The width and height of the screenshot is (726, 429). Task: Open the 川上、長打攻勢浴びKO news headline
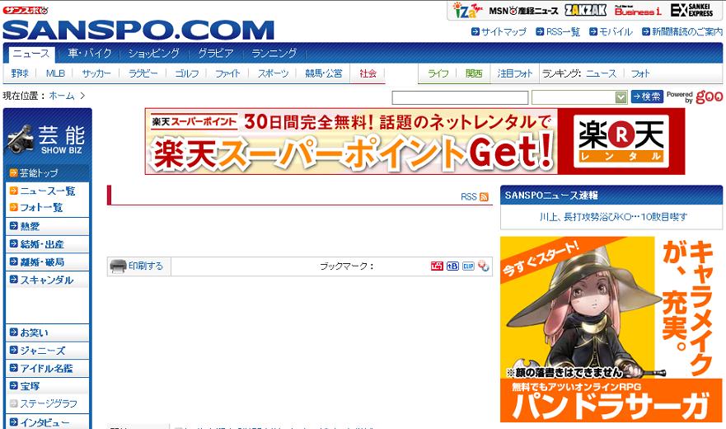(x=613, y=217)
